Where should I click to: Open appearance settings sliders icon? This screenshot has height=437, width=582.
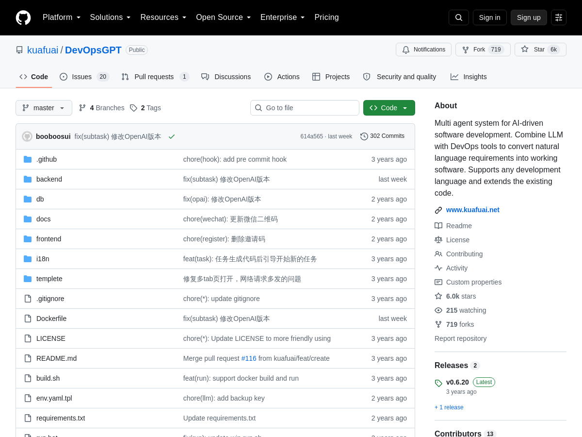tap(559, 17)
